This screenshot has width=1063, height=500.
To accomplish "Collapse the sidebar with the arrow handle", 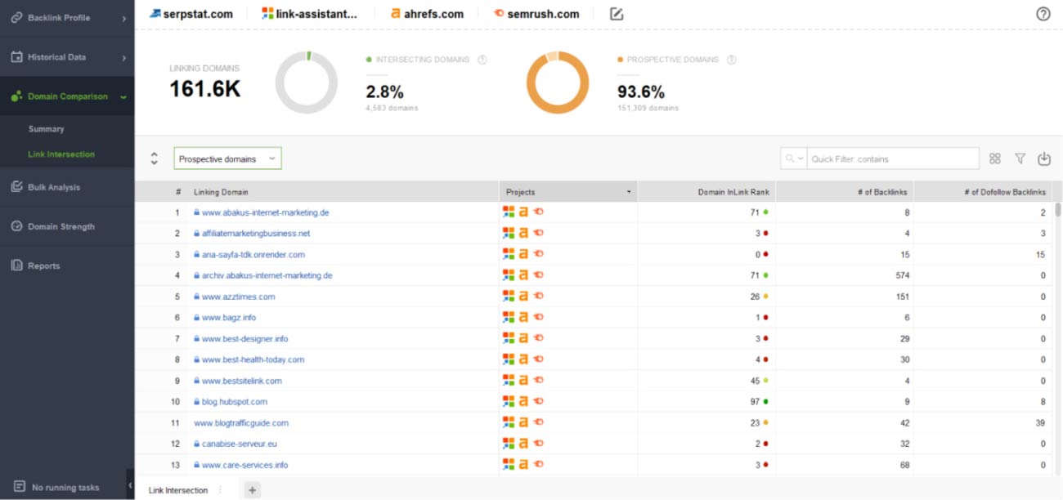I will 130,485.
